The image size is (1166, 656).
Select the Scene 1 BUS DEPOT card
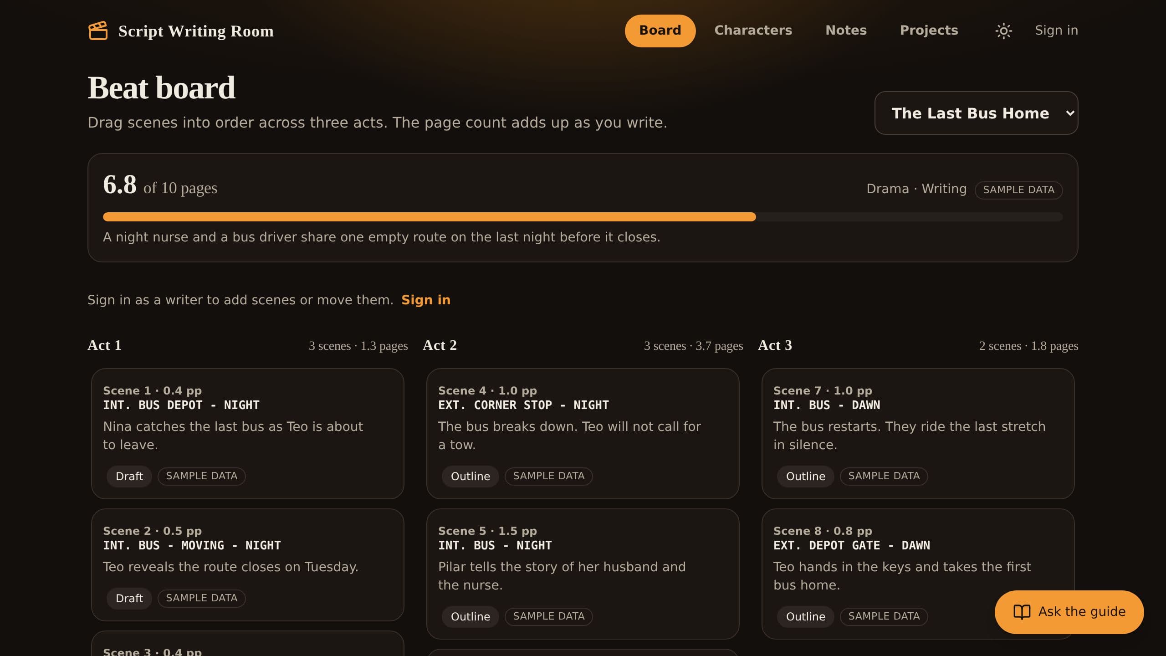click(247, 433)
